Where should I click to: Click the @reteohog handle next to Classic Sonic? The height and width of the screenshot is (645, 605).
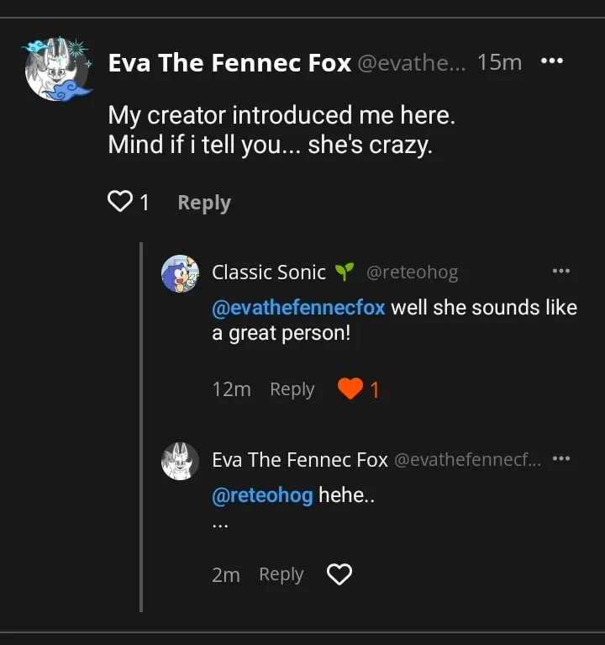(x=413, y=272)
